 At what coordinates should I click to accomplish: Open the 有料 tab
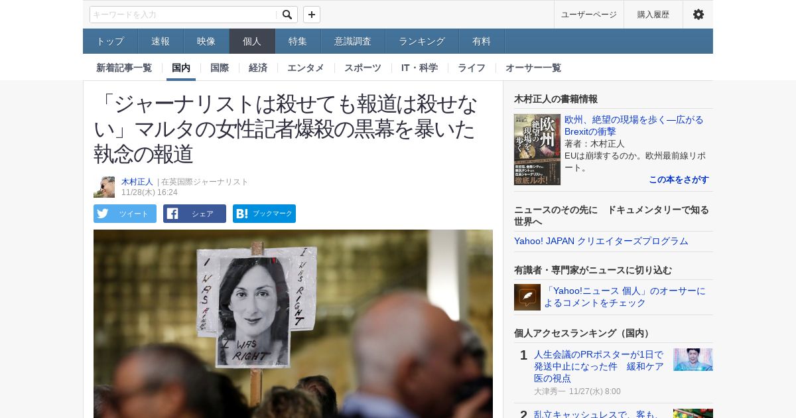click(x=482, y=41)
